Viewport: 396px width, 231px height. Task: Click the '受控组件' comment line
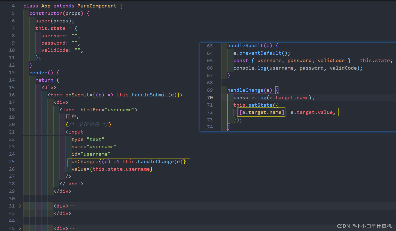(x=88, y=125)
